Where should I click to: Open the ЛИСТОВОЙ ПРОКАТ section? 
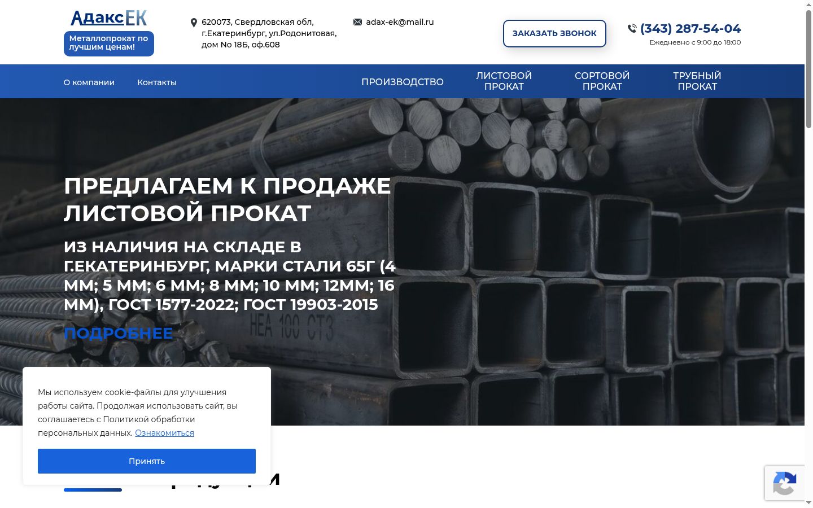pyautogui.click(x=504, y=81)
